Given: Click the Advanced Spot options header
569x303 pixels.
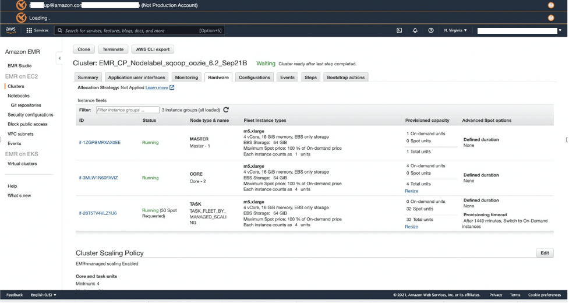Looking at the screenshot, I should 487,121.
